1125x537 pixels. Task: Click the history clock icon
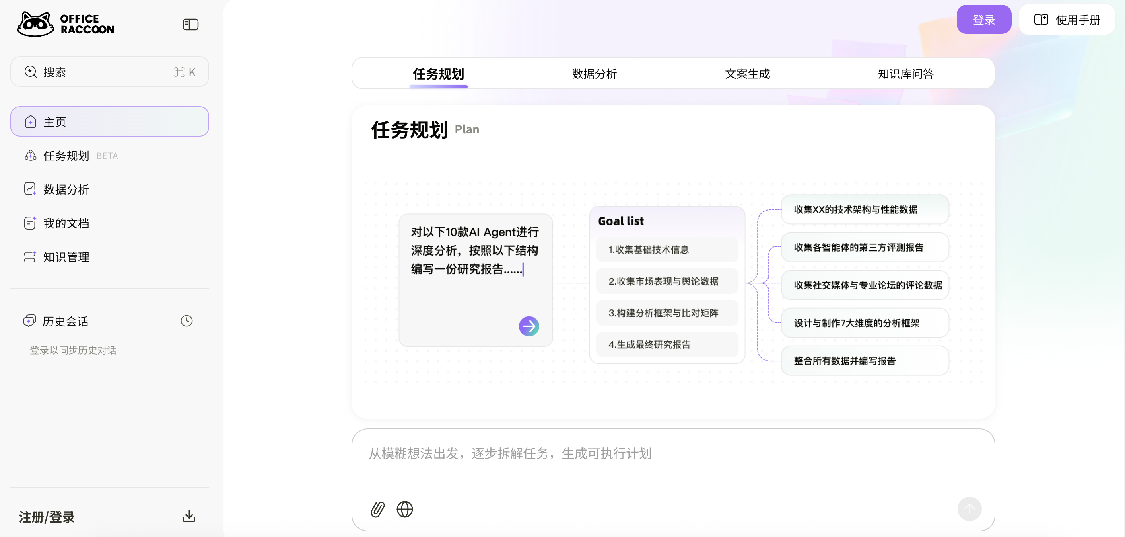point(186,321)
